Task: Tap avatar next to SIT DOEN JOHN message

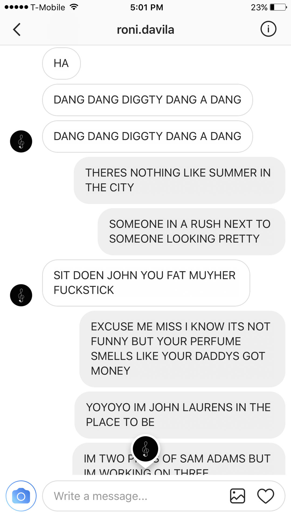Action: (x=21, y=295)
